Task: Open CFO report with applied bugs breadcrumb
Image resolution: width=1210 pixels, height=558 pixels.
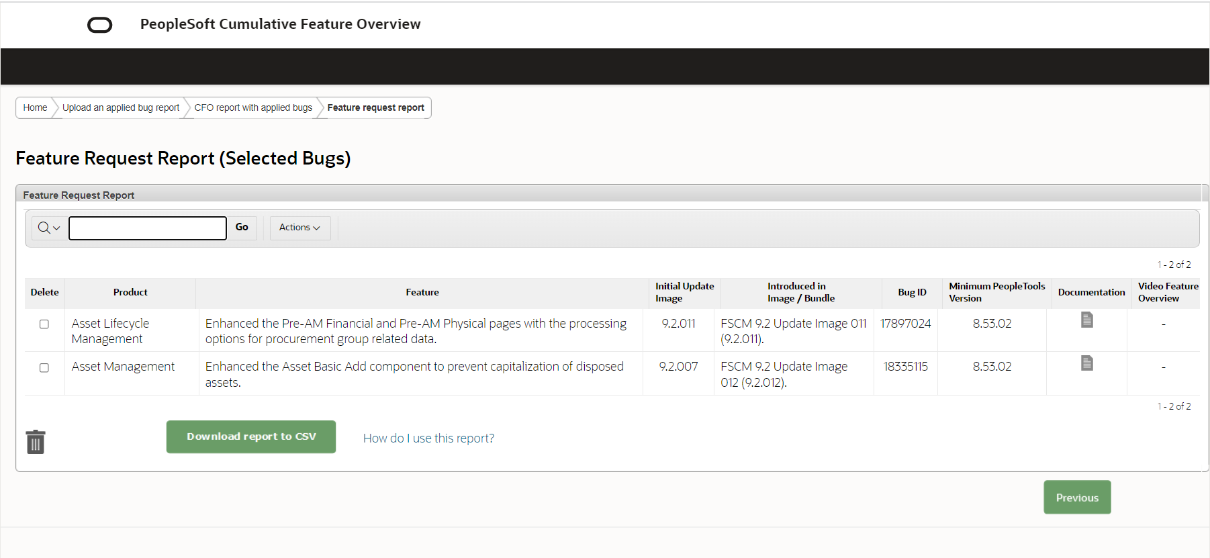Action: click(x=253, y=107)
